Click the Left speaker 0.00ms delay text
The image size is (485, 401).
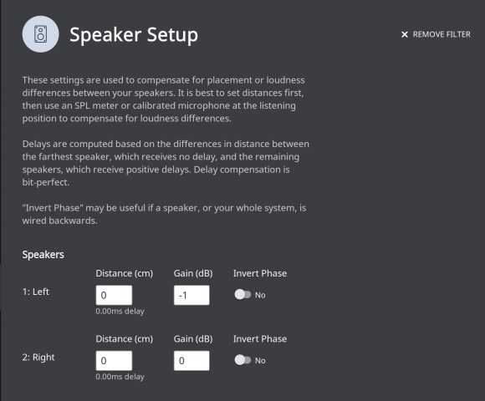120,311
